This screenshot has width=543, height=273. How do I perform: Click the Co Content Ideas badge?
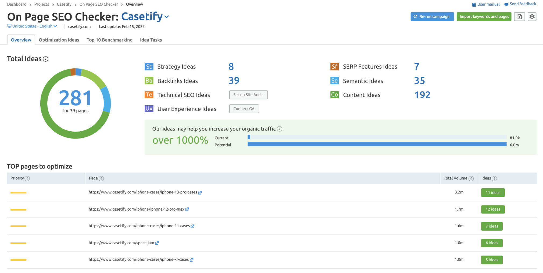(334, 95)
